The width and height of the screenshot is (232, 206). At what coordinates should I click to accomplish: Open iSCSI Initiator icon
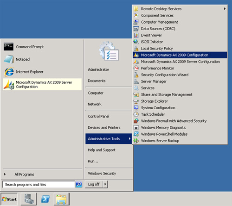point(136,42)
